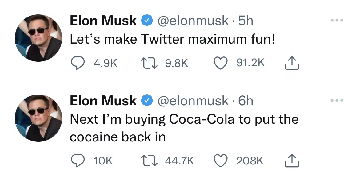The image size is (360, 178).
Task: Open the "Next I'm buying Coca-Cola" tweet text
Action: [x=184, y=119]
